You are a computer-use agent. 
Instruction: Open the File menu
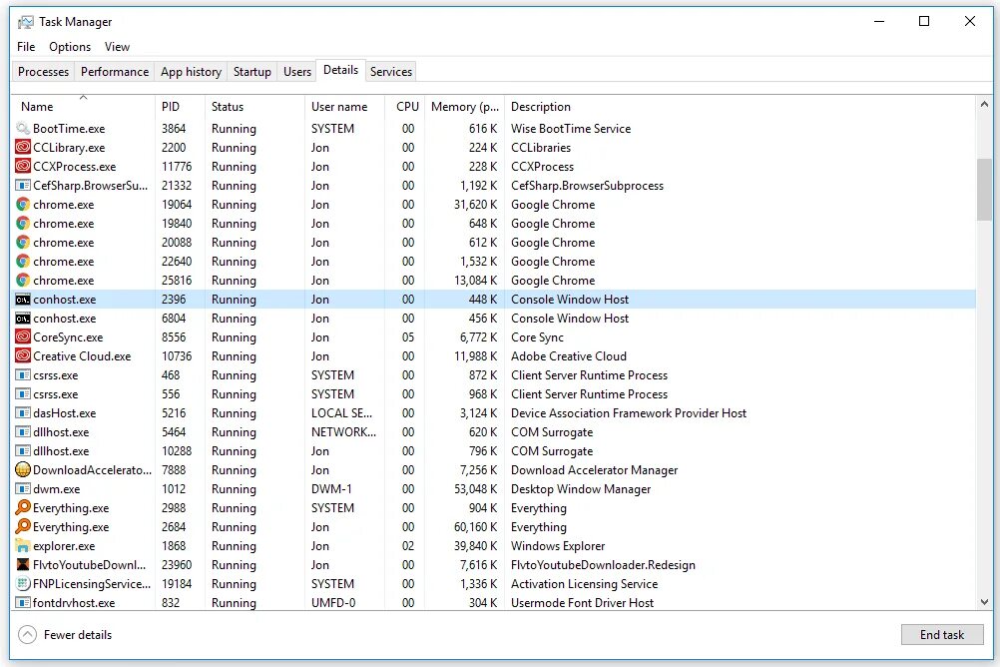(26, 47)
